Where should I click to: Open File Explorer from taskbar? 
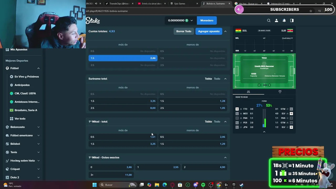tap(157, 185)
